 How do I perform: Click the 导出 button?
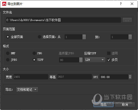point(103,104)
